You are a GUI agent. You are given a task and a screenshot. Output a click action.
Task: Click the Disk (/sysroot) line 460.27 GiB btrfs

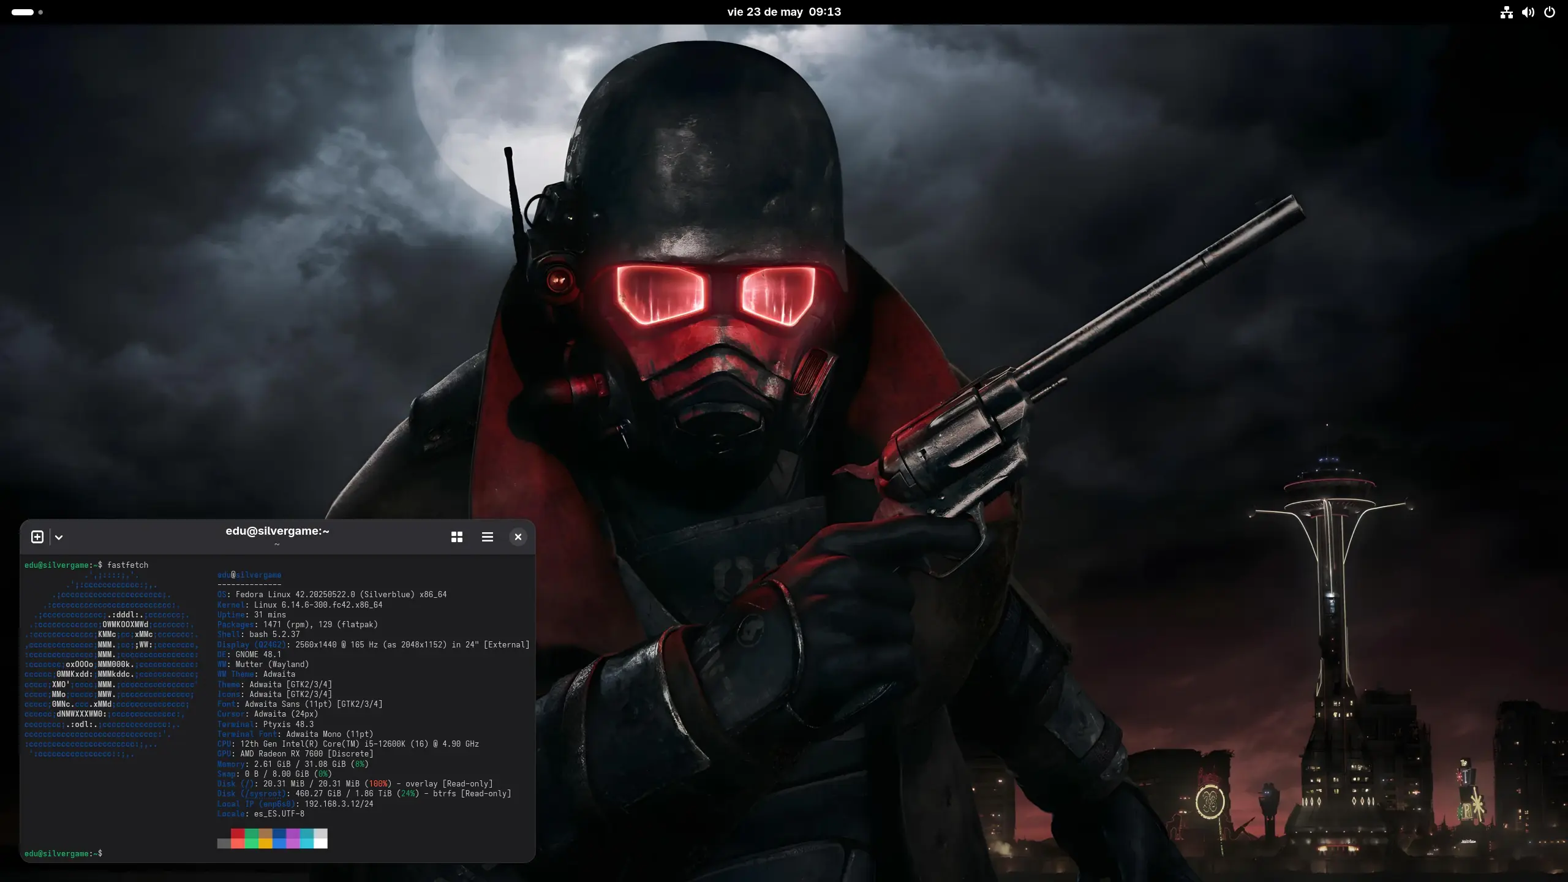point(364,794)
